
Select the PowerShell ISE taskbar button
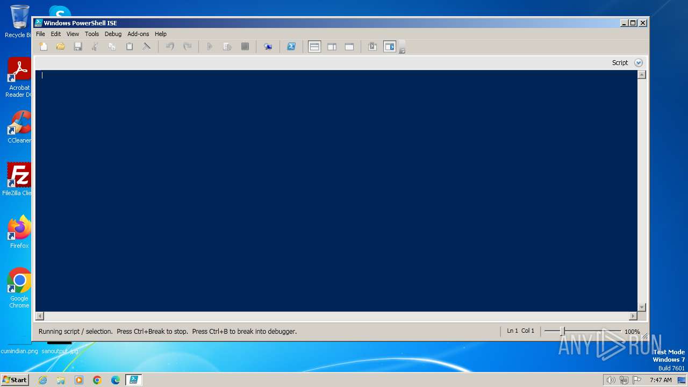coord(133,380)
